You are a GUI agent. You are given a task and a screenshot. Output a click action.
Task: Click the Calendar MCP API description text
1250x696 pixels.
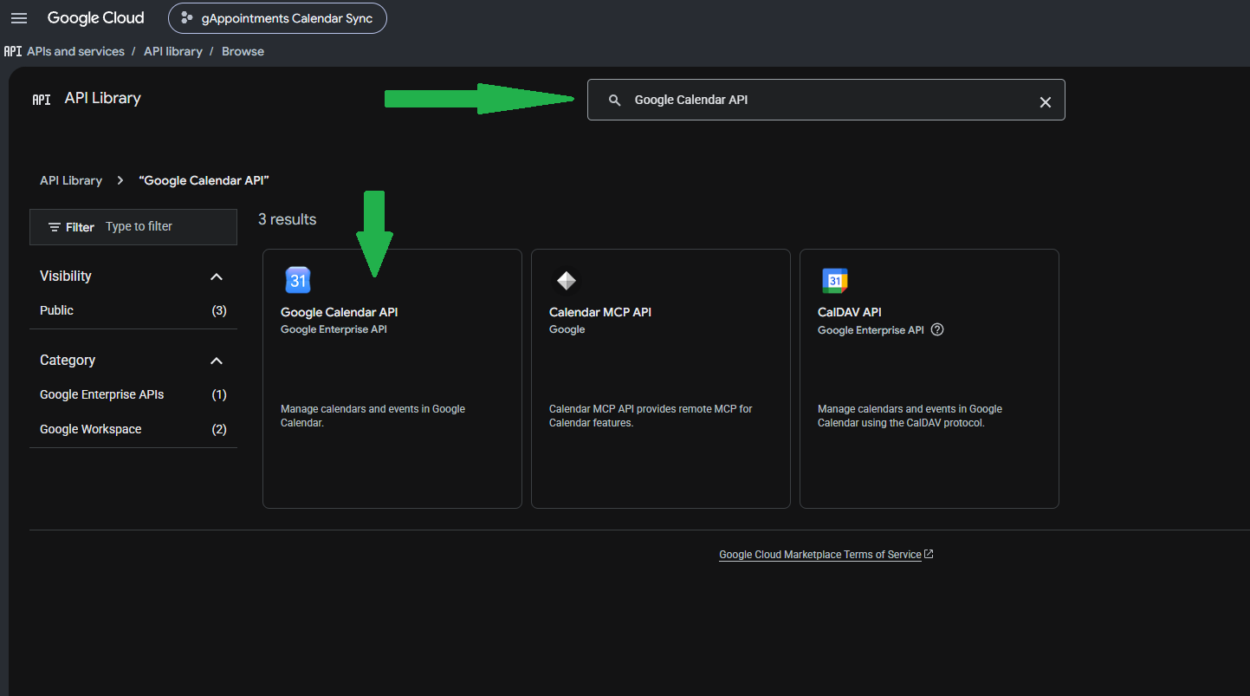click(651, 416)
